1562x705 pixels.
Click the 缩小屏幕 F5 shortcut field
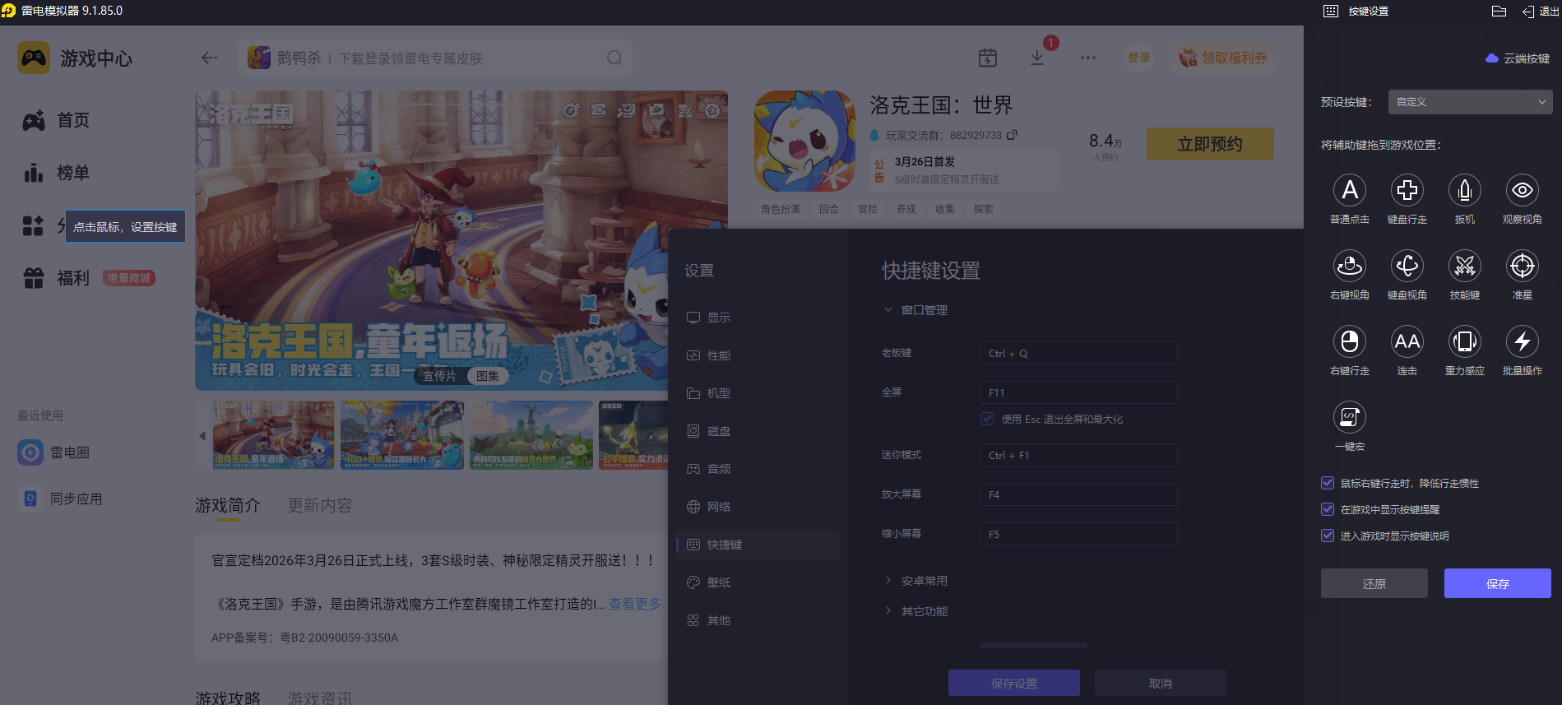tap(1078, 534)
